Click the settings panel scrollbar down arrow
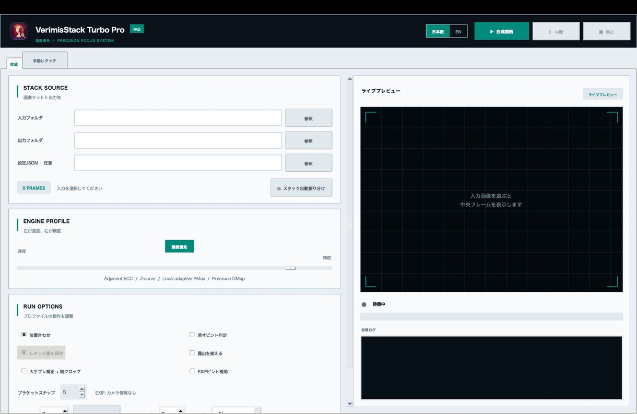Screen dimensions: 637x414 tap(350, 404)
